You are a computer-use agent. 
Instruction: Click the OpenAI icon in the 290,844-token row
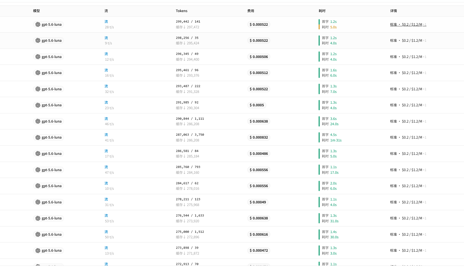point(38,121)
